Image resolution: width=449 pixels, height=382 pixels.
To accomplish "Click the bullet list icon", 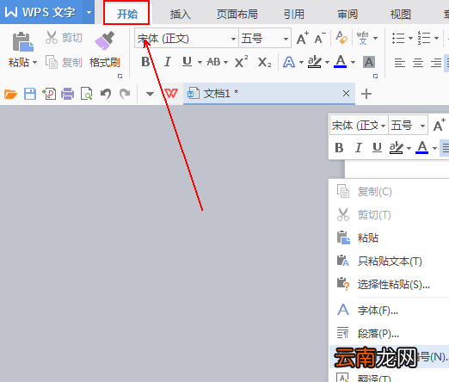I will 398,38.
